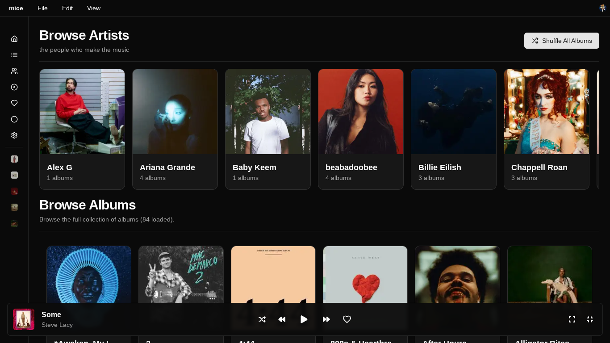Screen dimensions: 610x343
Task: Open the Edit menu
Action: [x=67, y=8]
